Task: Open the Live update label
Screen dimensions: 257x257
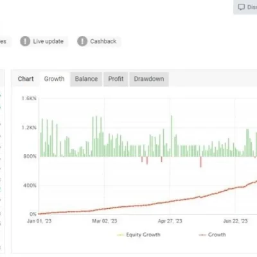Action: (48, 41)
